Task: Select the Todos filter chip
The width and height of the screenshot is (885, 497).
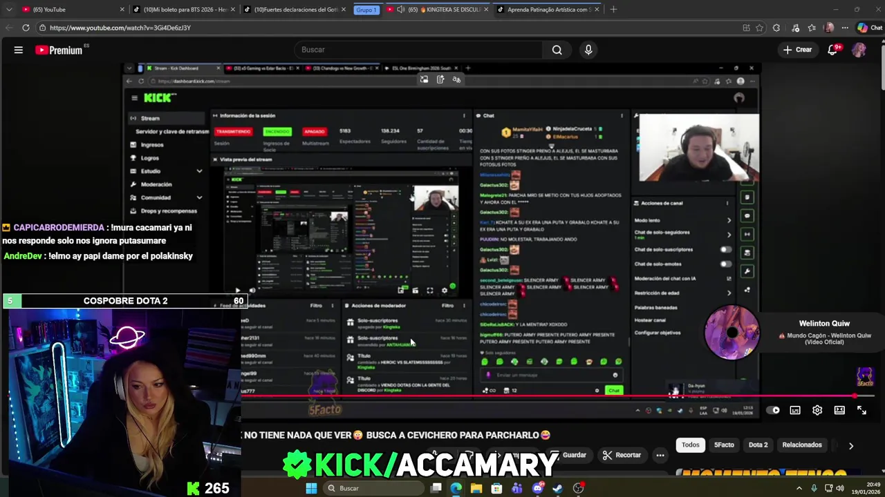Action: coord(690,445)
